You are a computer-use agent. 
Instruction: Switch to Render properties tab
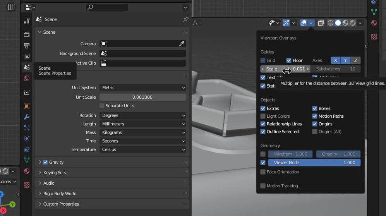pos(26,35)
